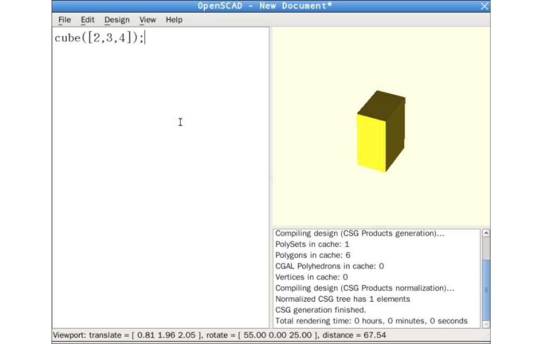The width and height of the screenshot is (542, 344).
Task: Click 'Polygons in cache: 6' console line
Action: click(313, 255)
